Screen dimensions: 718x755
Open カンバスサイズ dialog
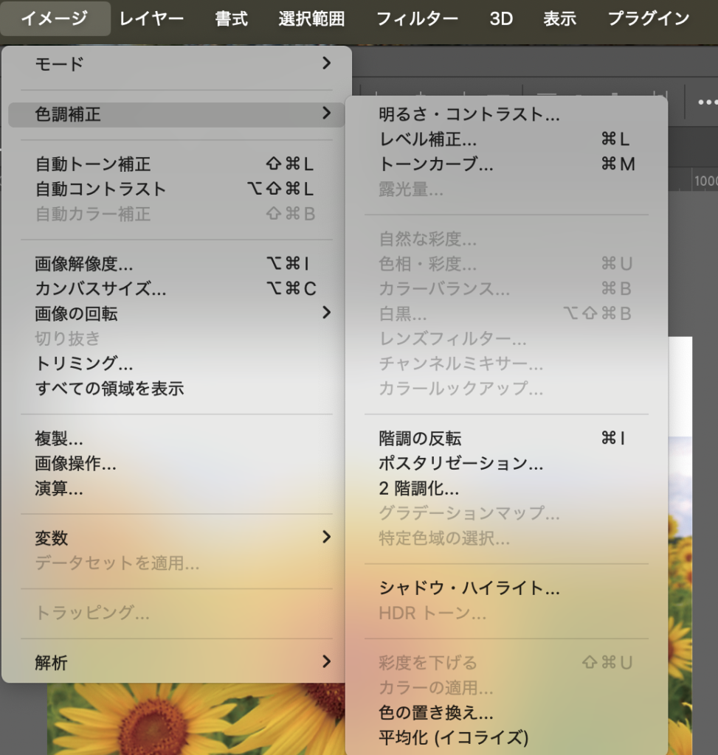click(x=100, y=288)
